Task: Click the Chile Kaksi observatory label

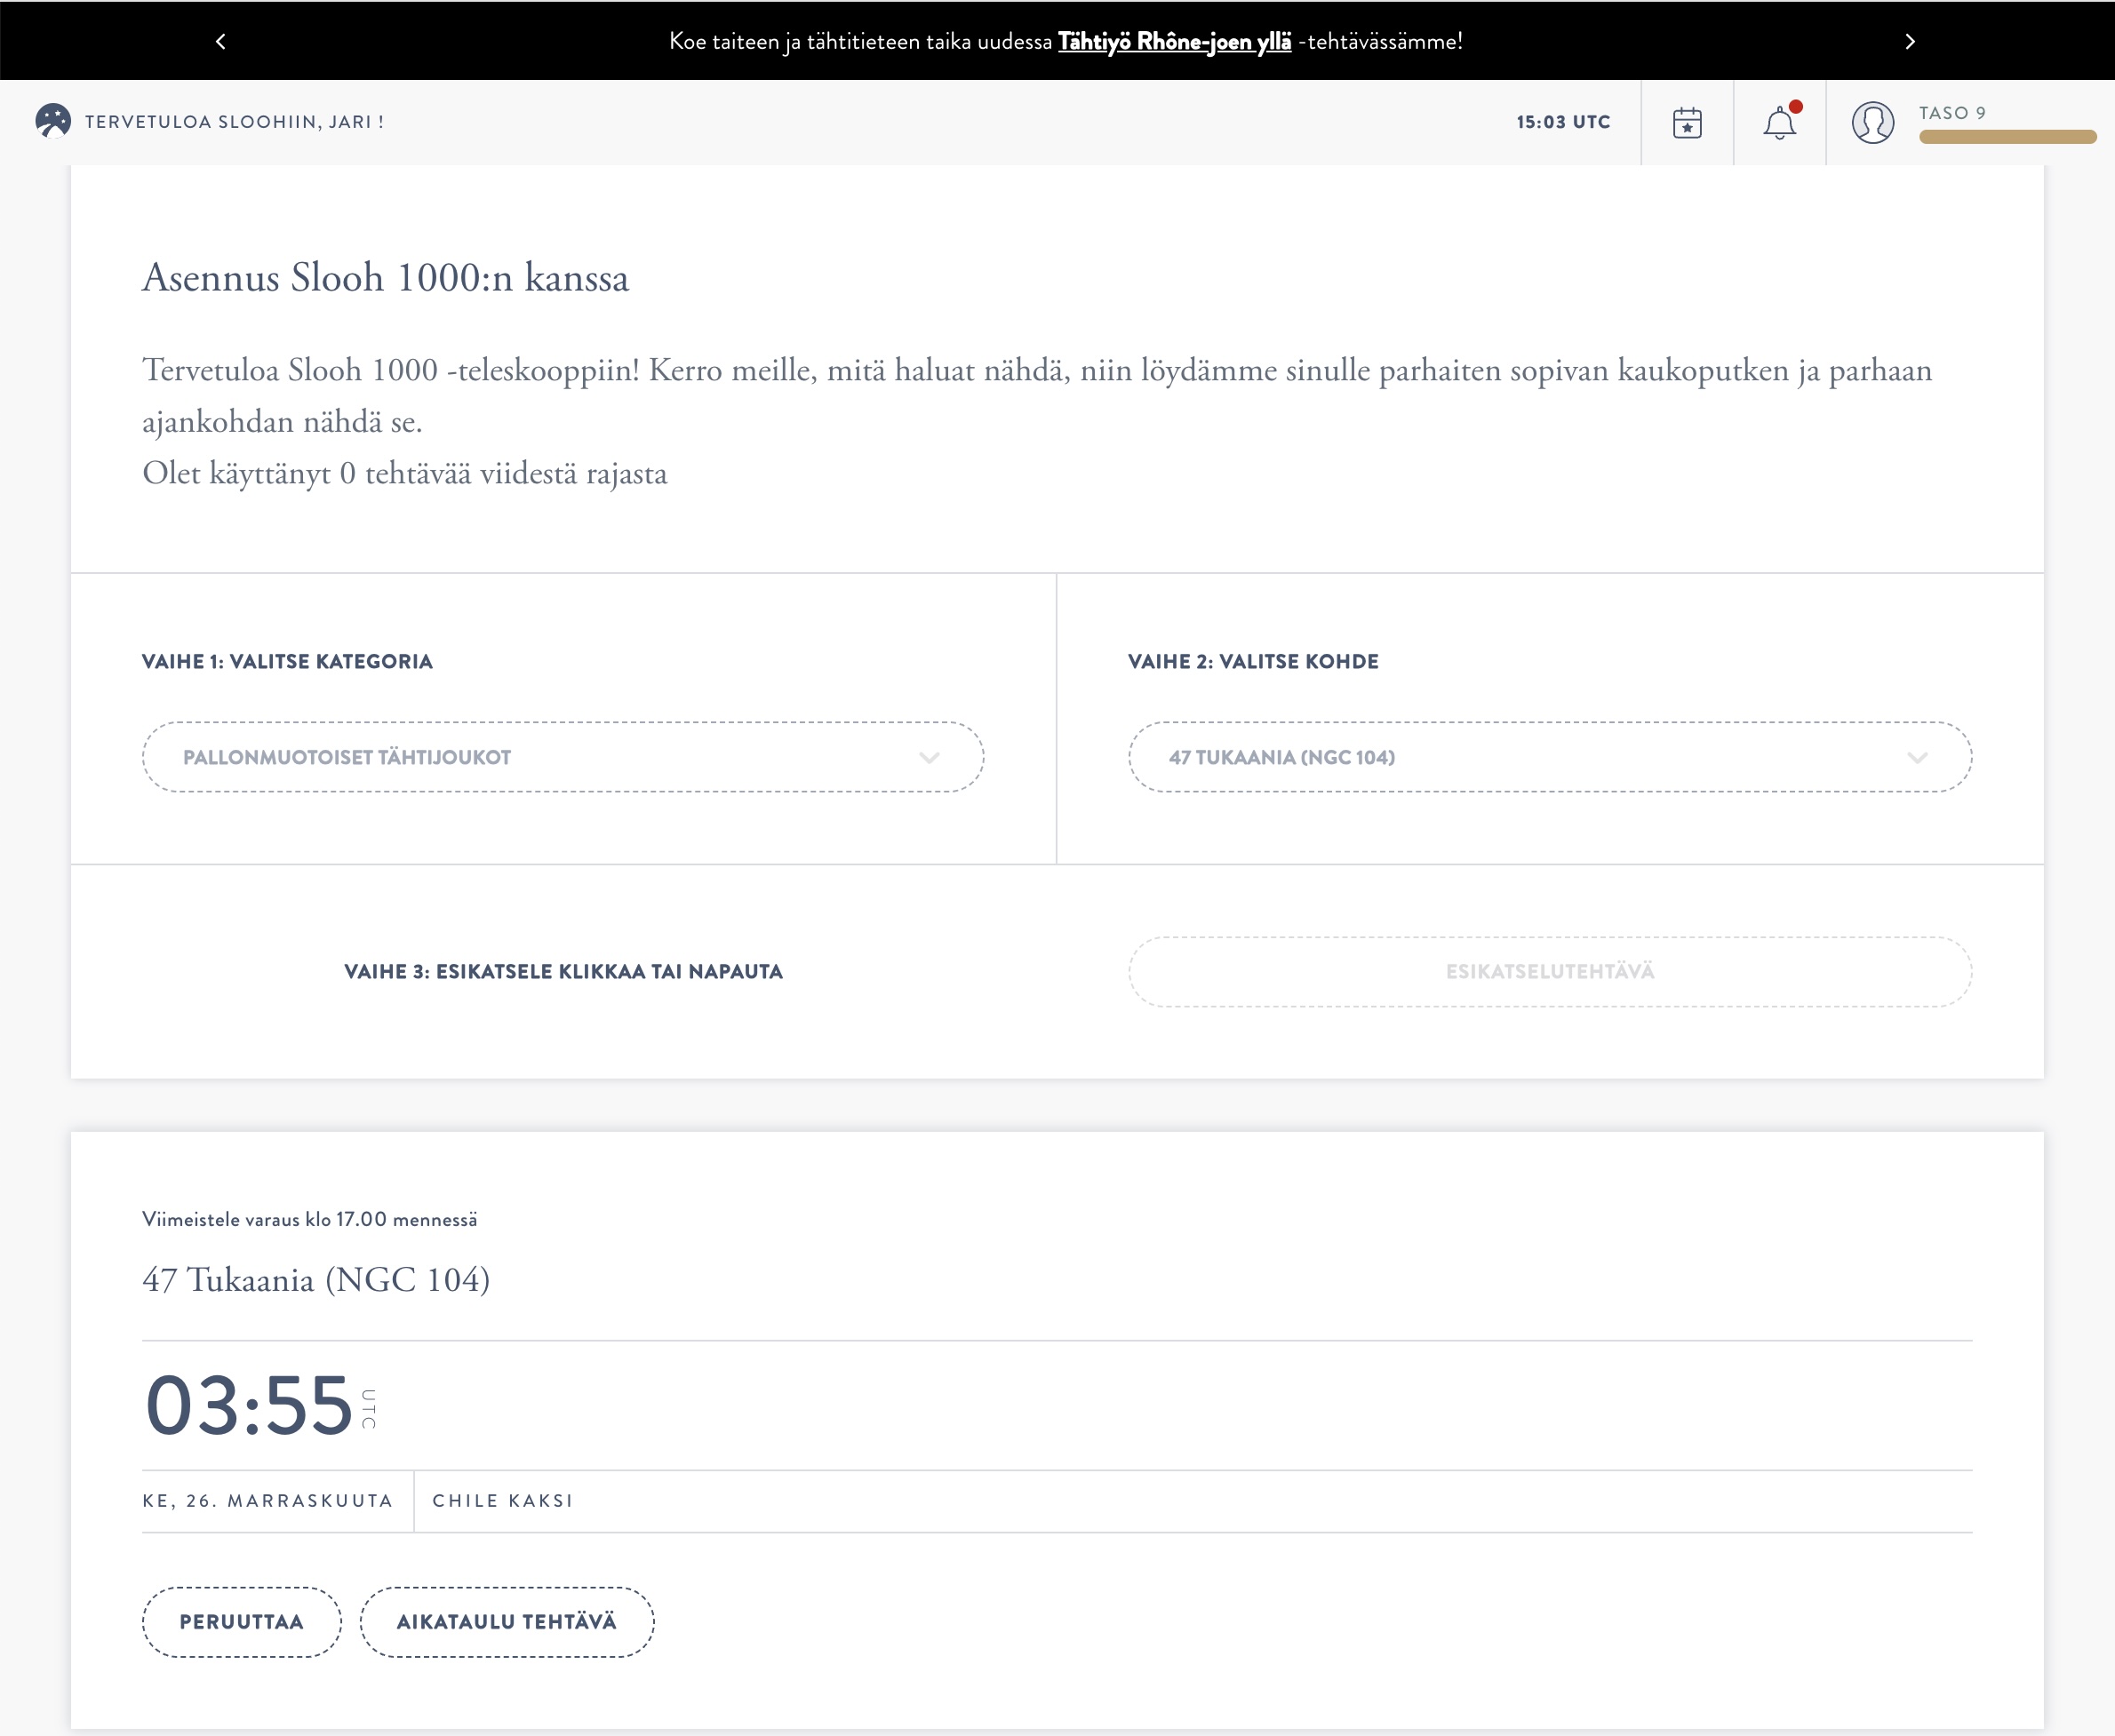Action: [x=502, y=1500]
